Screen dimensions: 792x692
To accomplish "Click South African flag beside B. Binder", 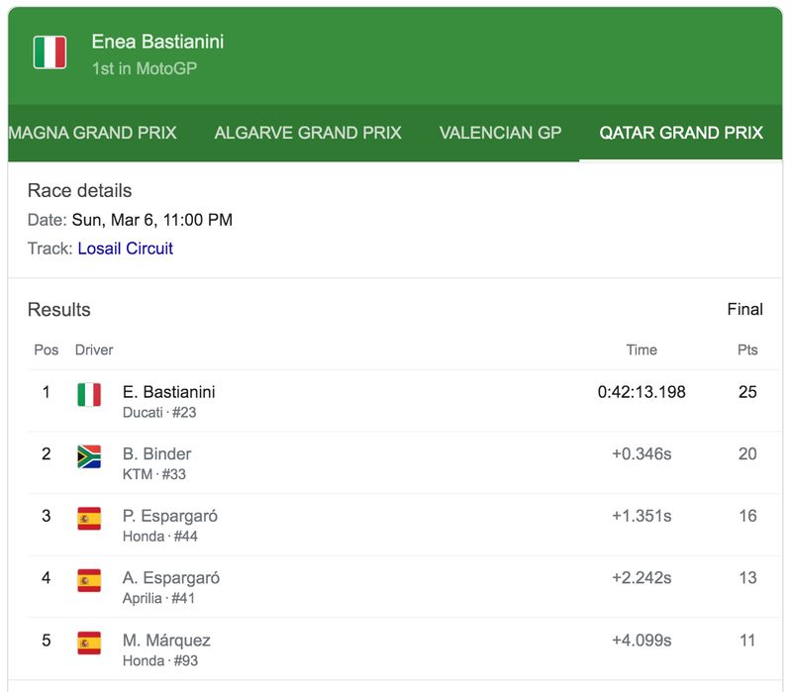I will (x=89, y=456).
